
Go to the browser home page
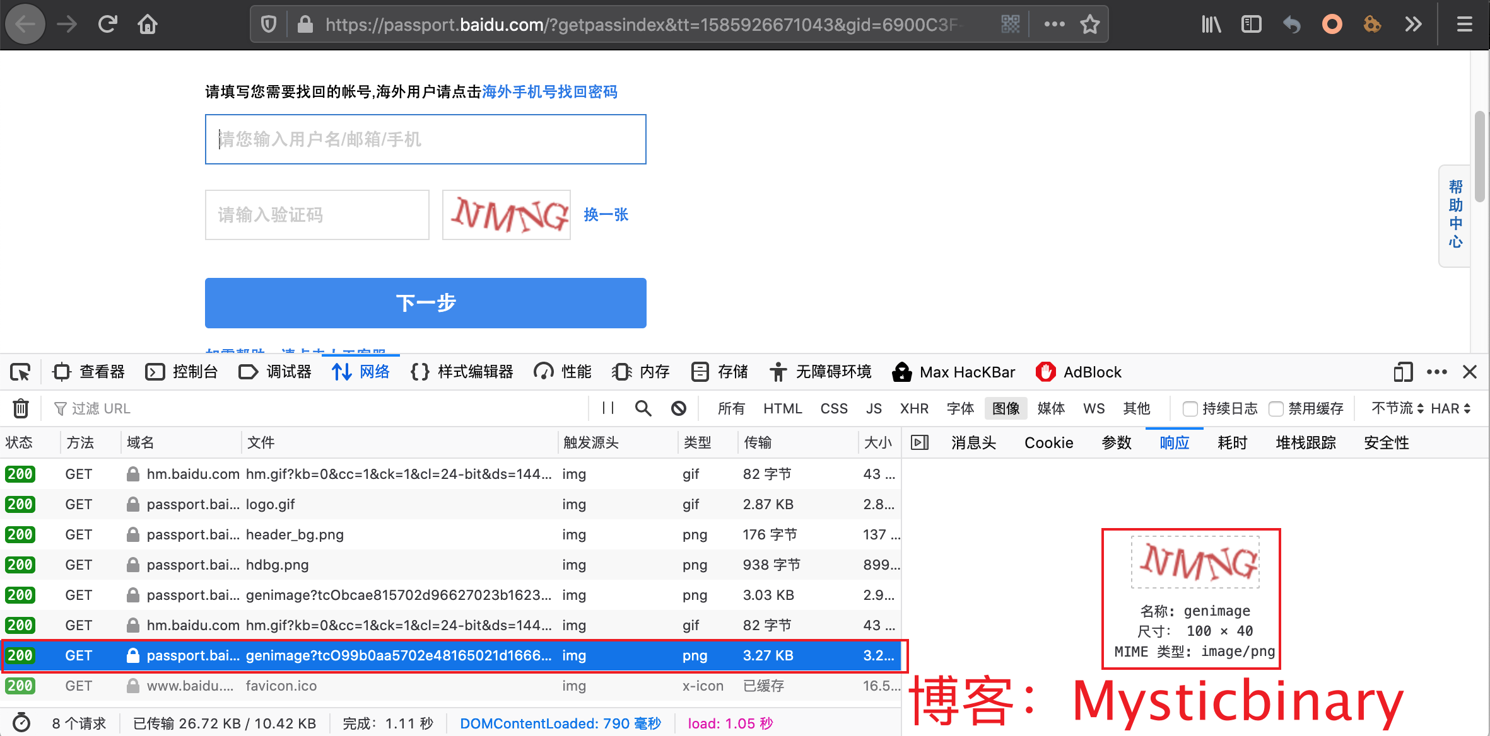[148, 25]
